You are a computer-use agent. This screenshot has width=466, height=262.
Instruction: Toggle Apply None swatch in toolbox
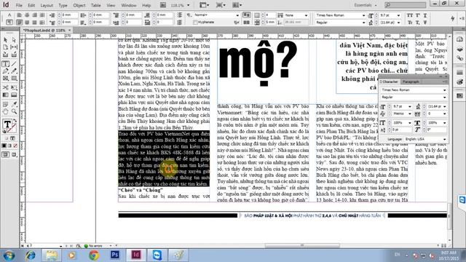tap(15, 146)
